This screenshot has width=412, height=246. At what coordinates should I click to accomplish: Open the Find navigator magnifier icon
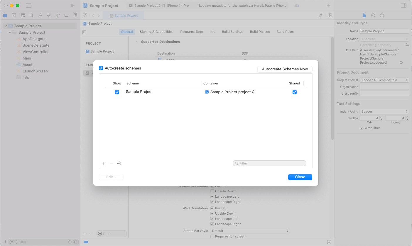click(x=31, y=16)
